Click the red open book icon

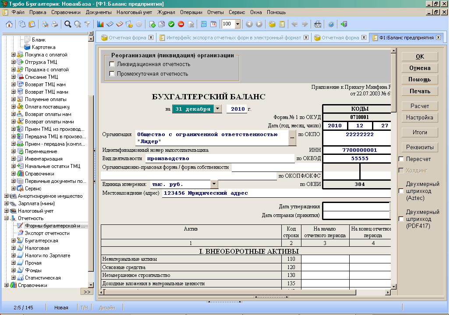pyautogui.click(x=119, y=24)
